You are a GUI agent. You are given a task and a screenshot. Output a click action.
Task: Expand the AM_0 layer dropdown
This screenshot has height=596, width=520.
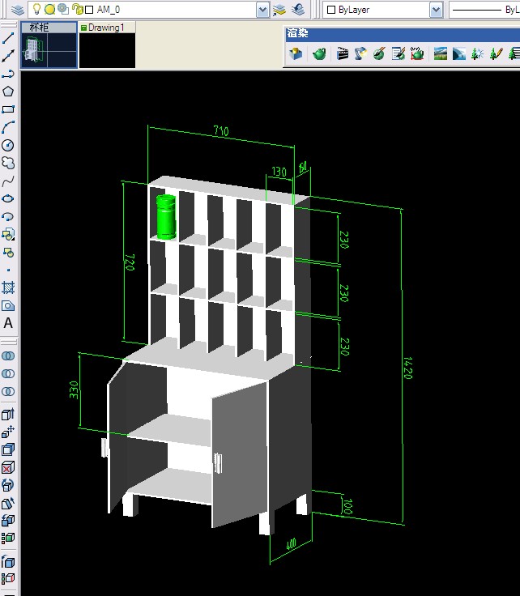pos(262,10)
